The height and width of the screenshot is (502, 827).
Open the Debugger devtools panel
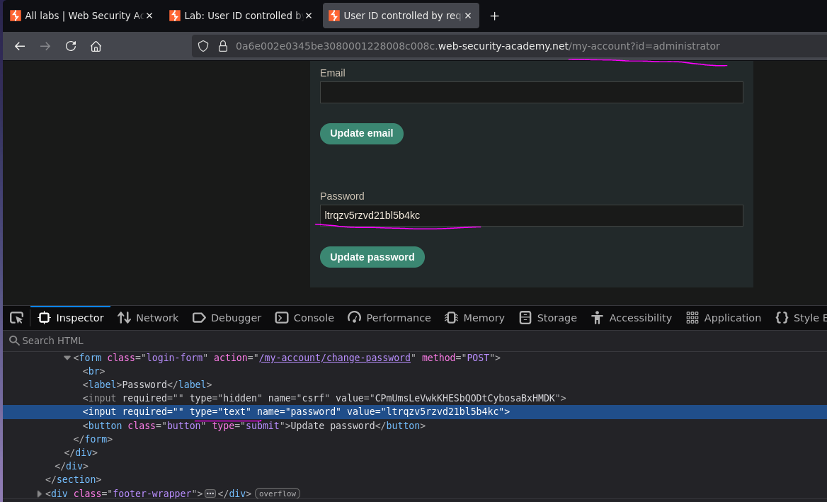click(227, 318)
